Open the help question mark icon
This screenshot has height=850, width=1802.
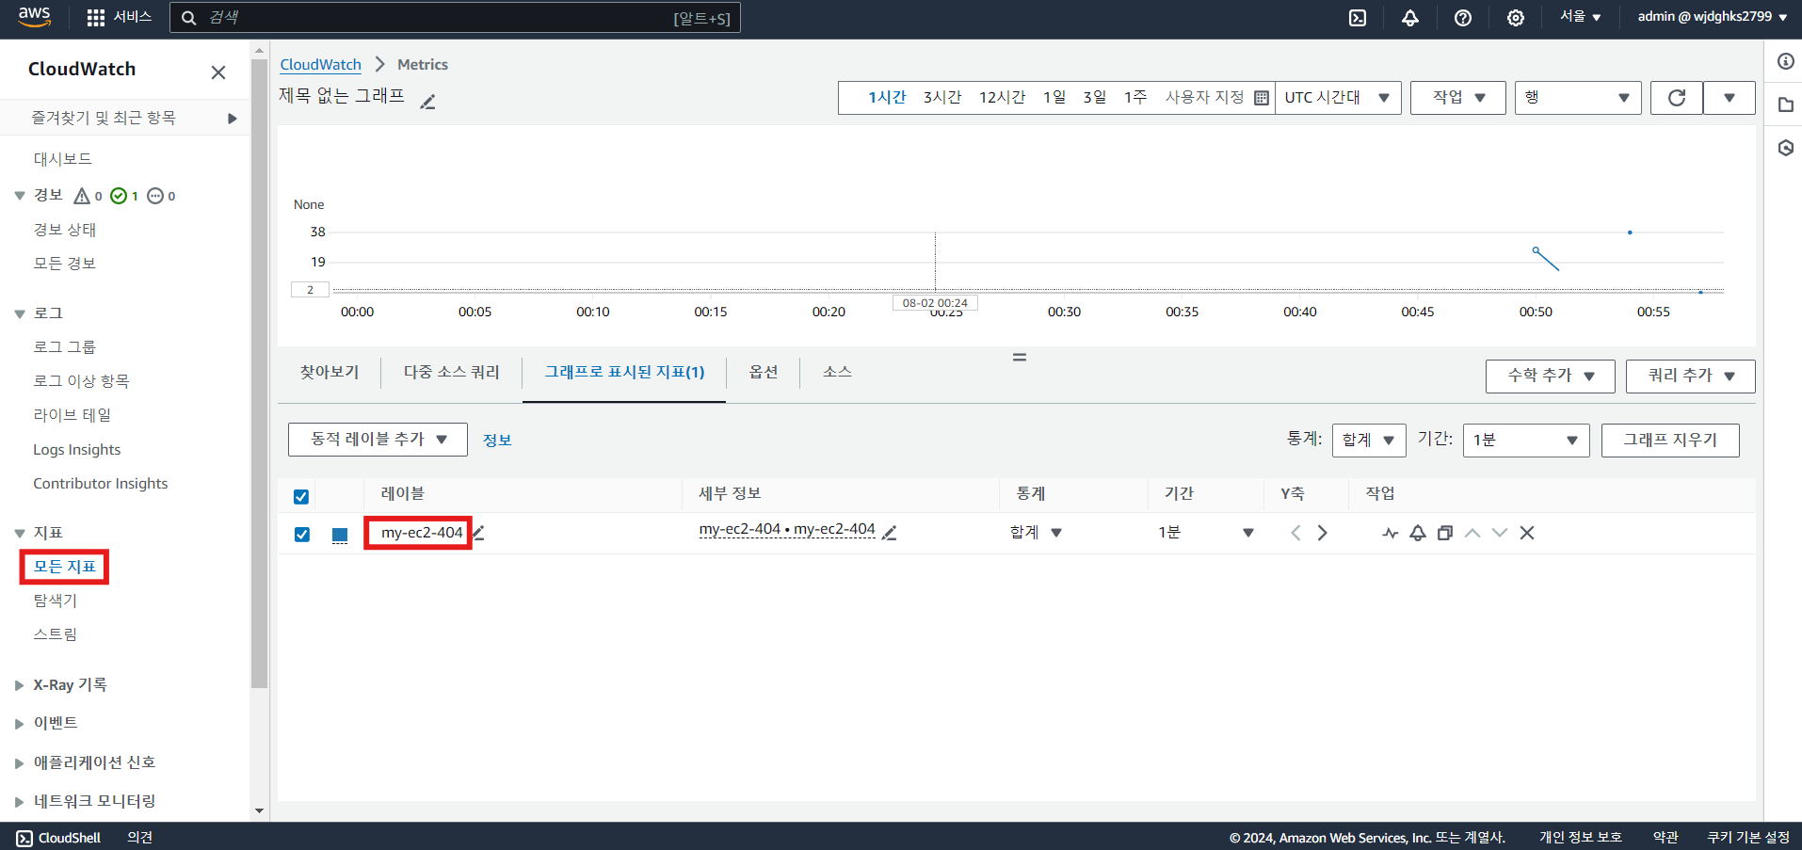click(1463, 18)
